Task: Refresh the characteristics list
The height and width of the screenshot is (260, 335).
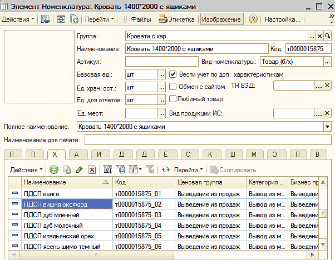Action: [166, 170]
